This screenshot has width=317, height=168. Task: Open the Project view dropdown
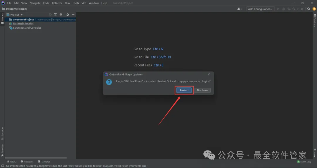pos(15,15)
